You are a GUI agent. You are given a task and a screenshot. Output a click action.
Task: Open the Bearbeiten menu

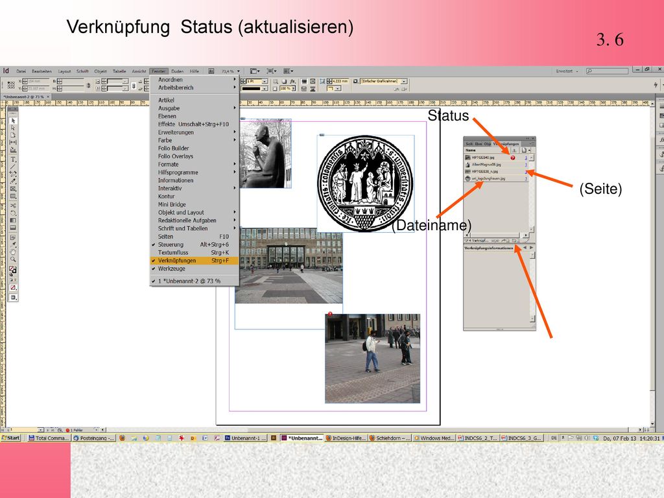(41, 71)
